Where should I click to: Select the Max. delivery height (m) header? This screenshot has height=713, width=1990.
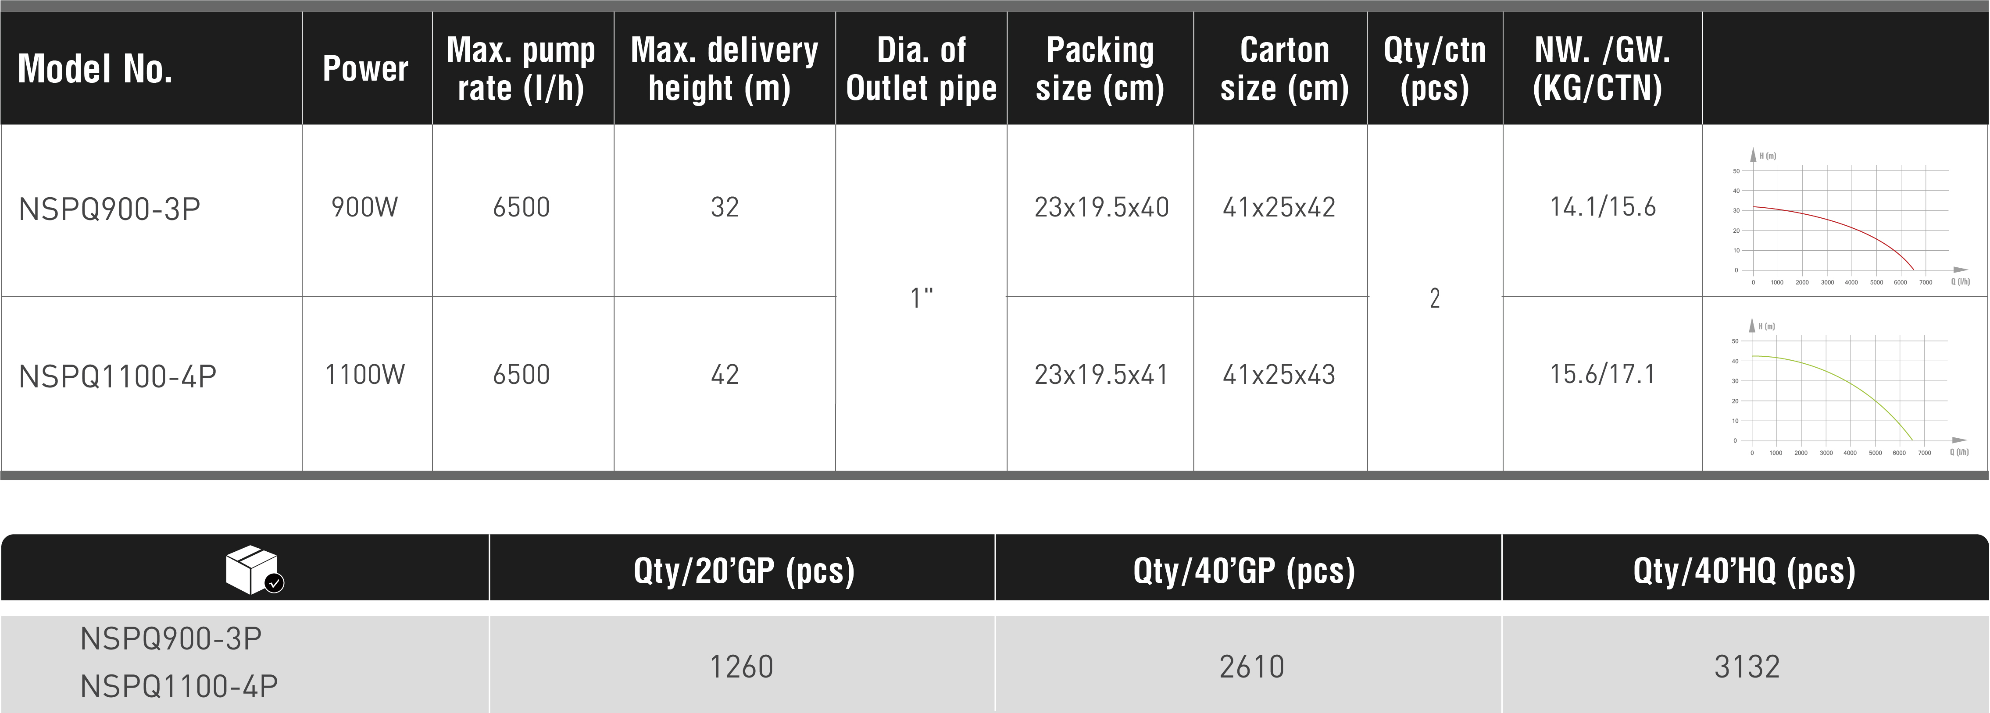pos(724,69)
